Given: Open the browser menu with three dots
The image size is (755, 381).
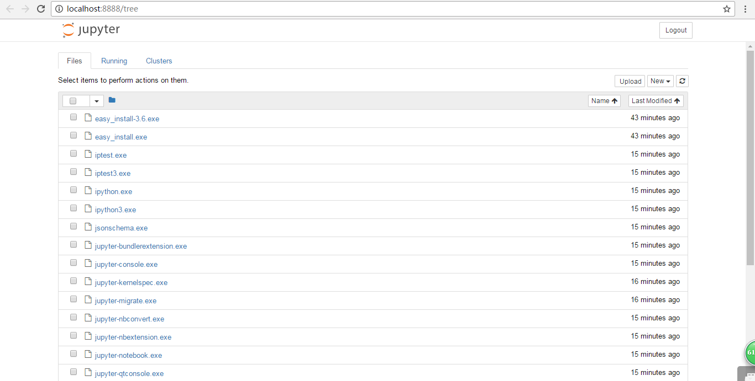Looking at the screenshot, I should [x=746, y=9].
